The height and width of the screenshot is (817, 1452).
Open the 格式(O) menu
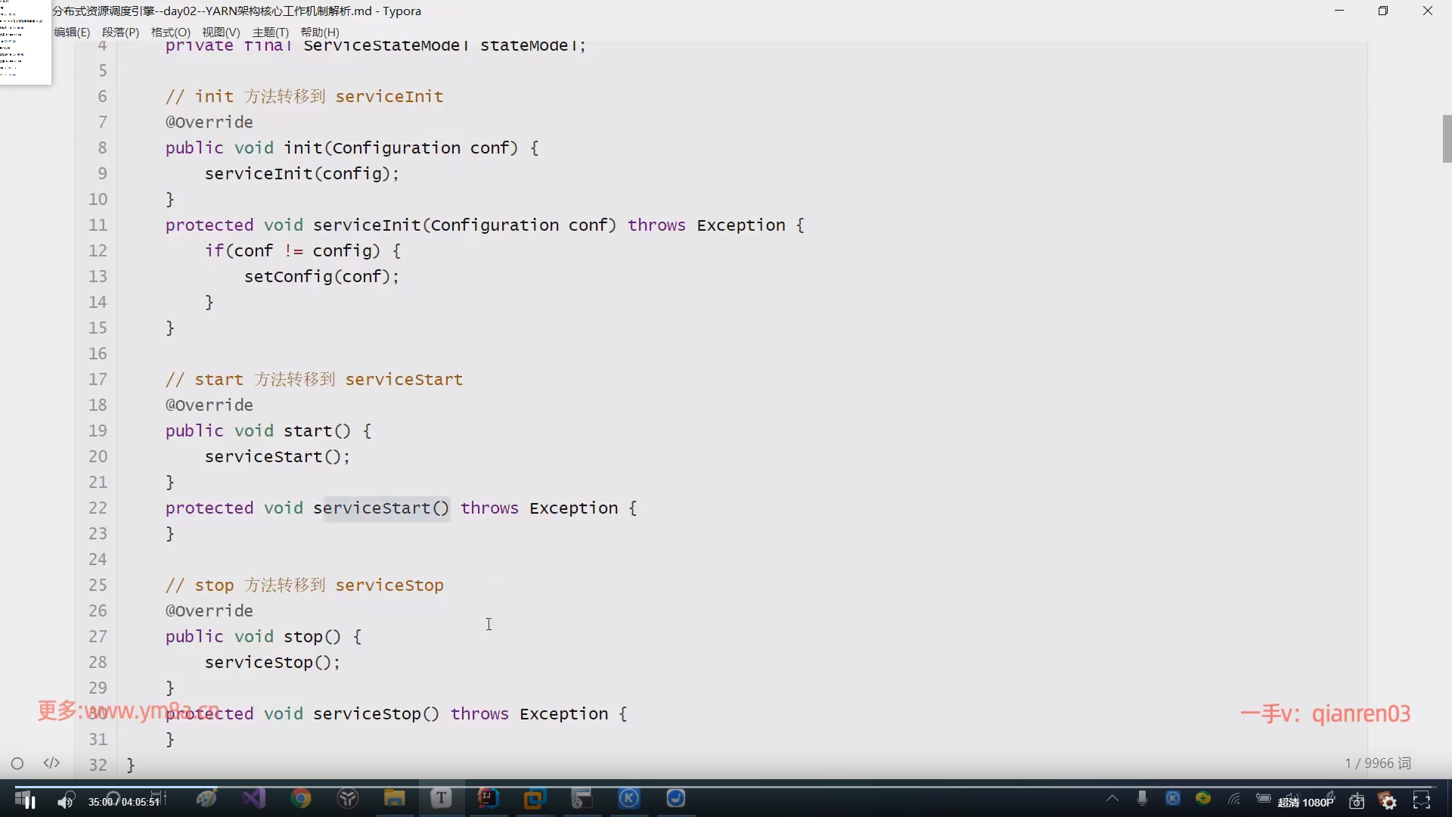[x=170, y=33]
